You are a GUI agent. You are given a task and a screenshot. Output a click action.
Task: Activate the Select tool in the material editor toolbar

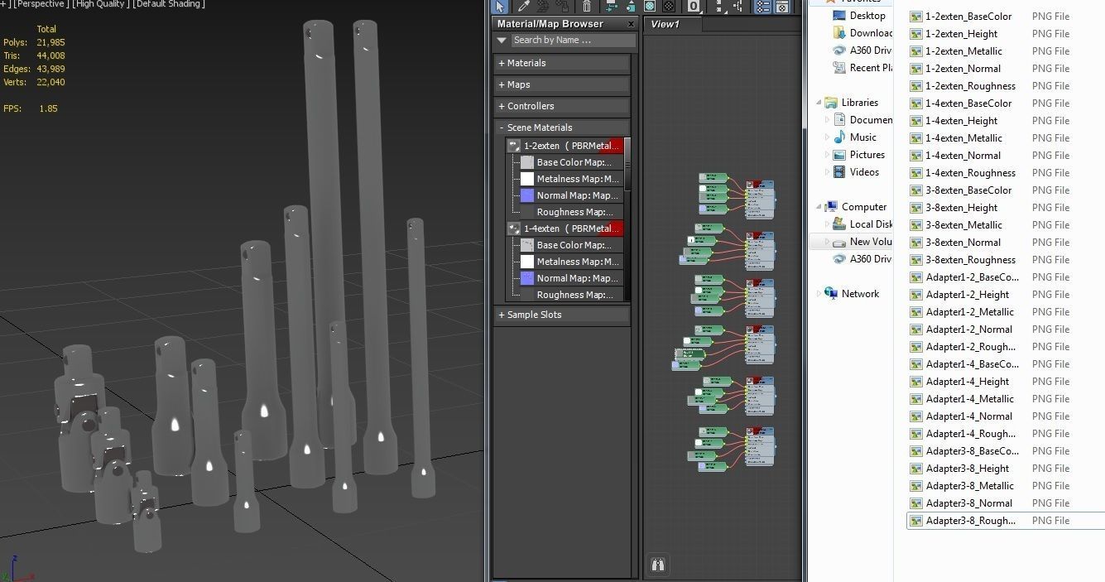[x=500, y=8]
